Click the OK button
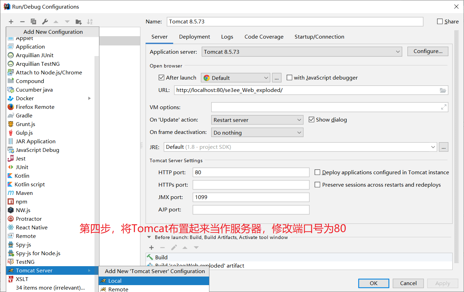Viewport: 464px width, 292px height. tap(374, 283)
